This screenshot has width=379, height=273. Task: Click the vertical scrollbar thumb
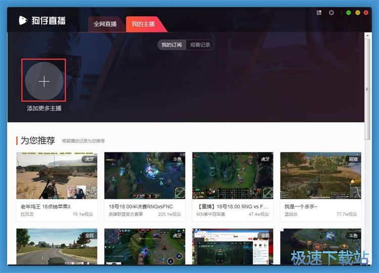[367, 89]
